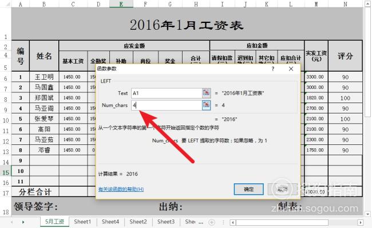The image size is (372, 228).
Task: Click the name cell 王卫明
Action: tap(44, 77)
